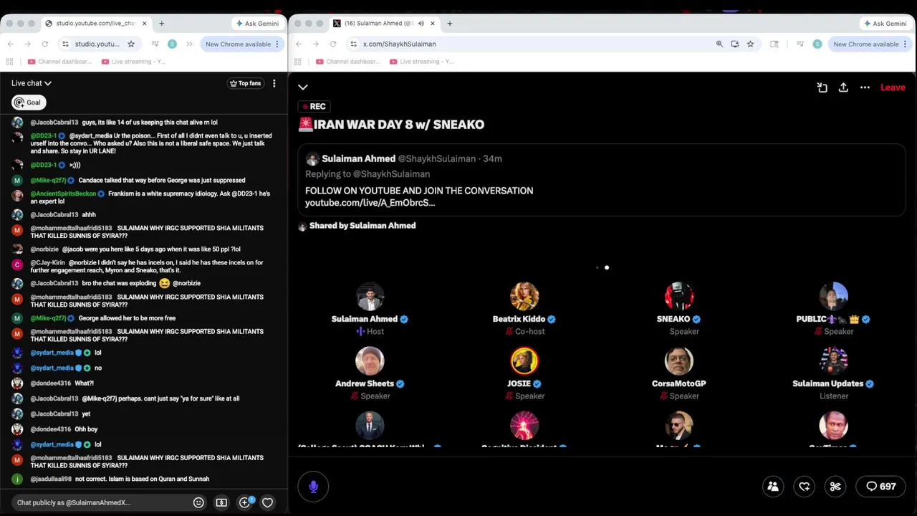Select Sulaiman Ahmed host avatar

click(x=370, y=297)
